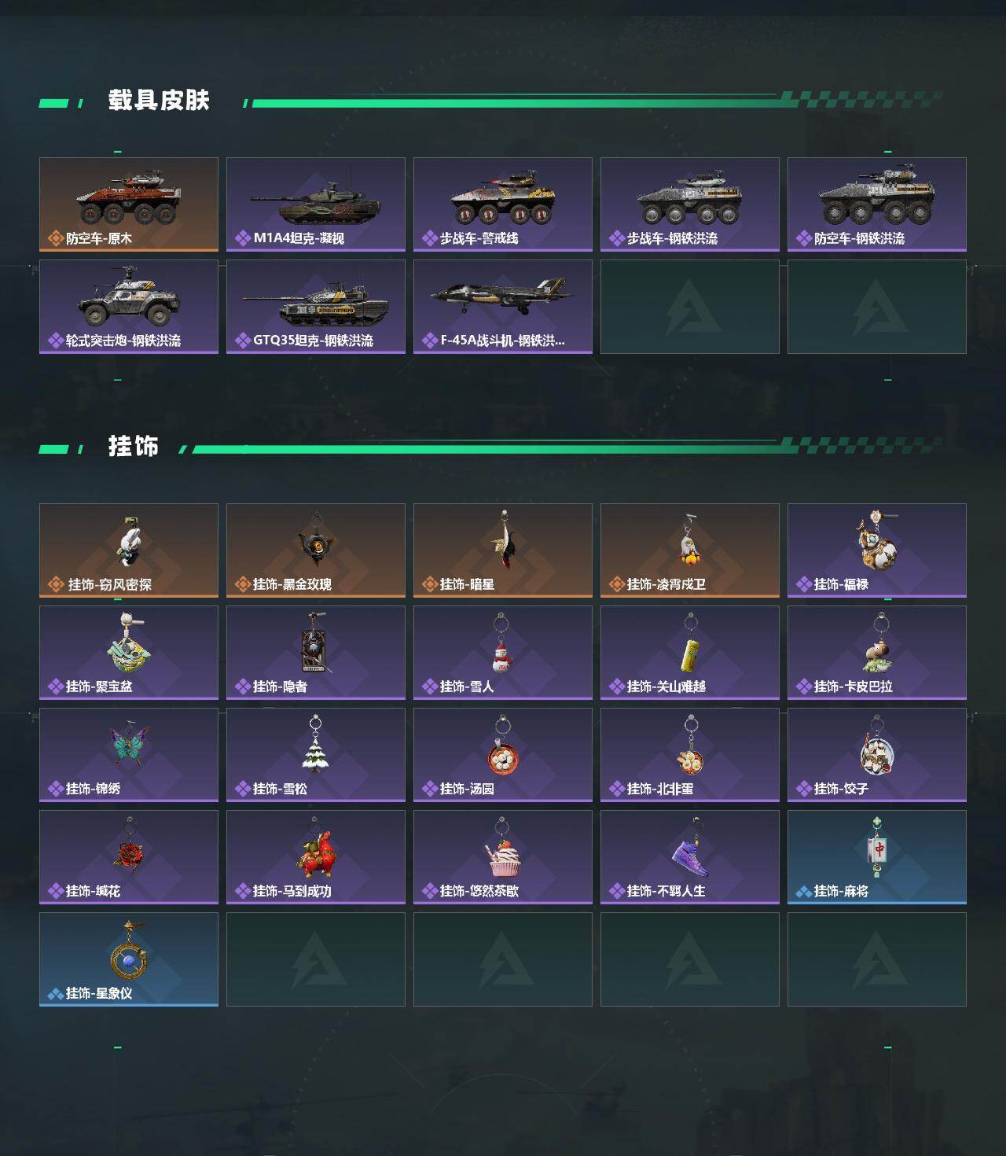This screenshot has height=1156, width=1006.
Task: Open 轮式突击炮-钢铁洪流 vehicle skin
Action: coord(129,307)
